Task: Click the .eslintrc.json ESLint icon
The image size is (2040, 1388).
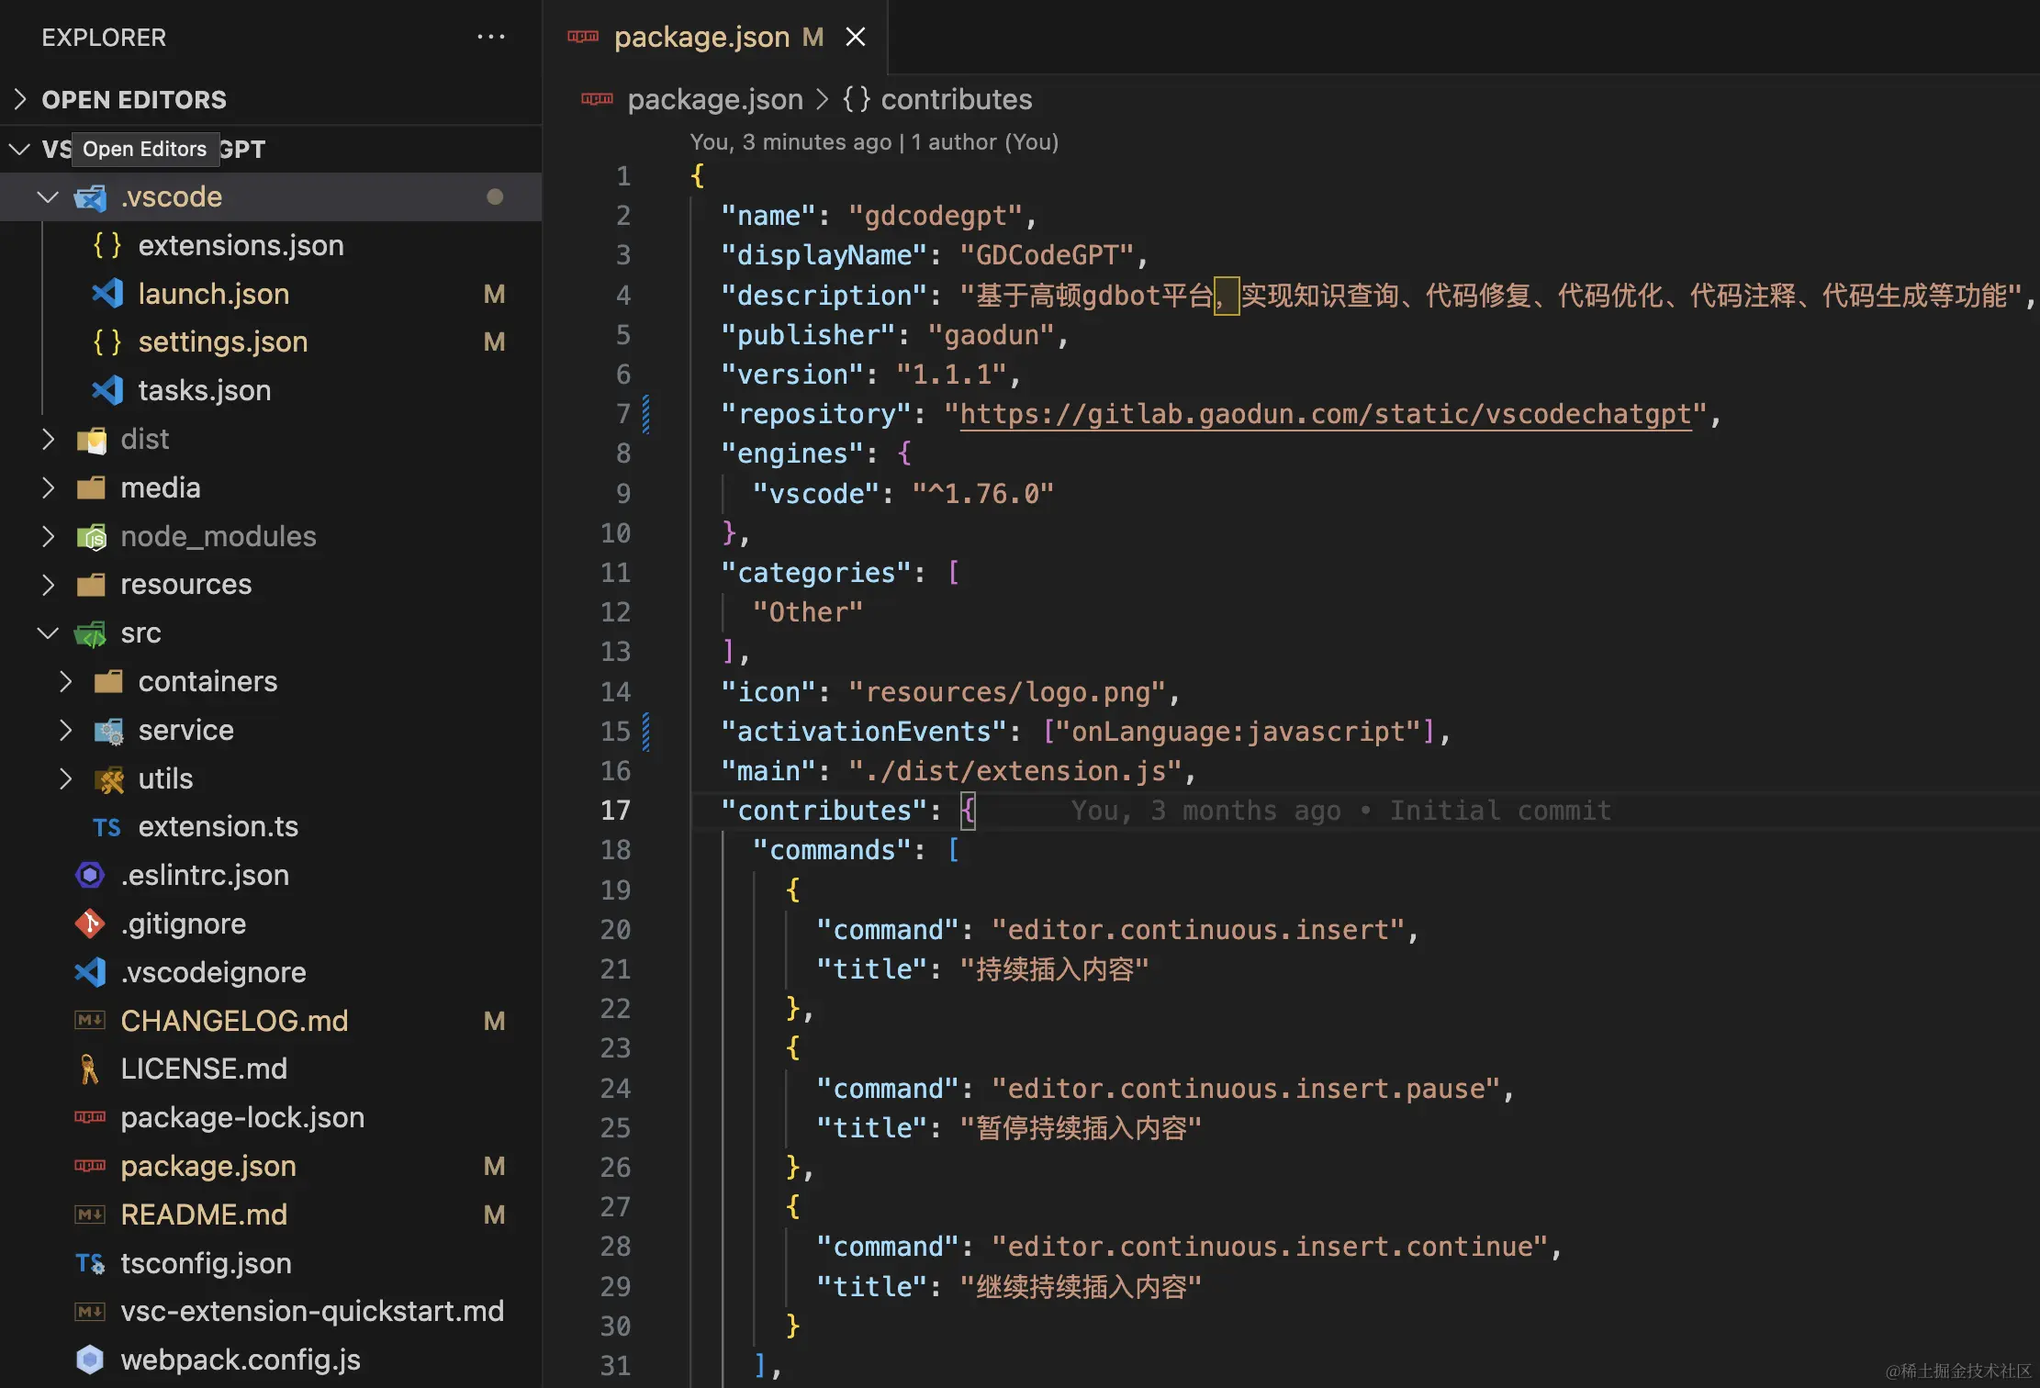Action: click(x=90, y=875)
